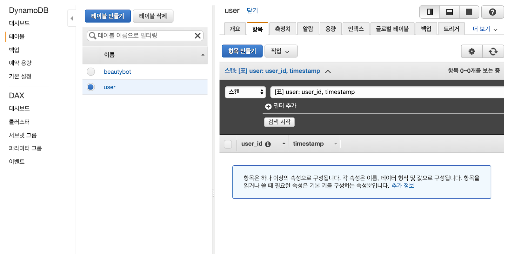The width and height of the screenshot is (508, 254).
Task: Switch to split vertical panel layout icon
Action: tap(430, 12)
